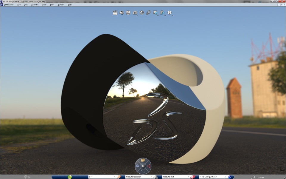Minimize the inner document window
Screen dimensions: 286x179
[279, 5]
